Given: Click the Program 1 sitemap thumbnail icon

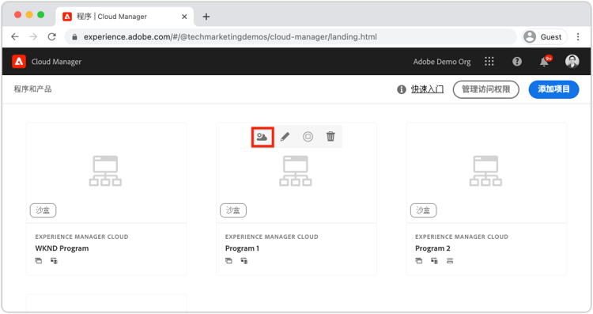Looking at the screenshot, I should click(296, 171).
